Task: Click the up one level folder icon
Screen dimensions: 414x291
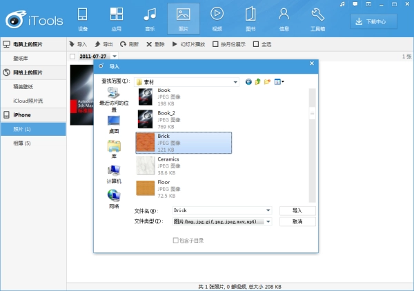Action: point(257,82)
